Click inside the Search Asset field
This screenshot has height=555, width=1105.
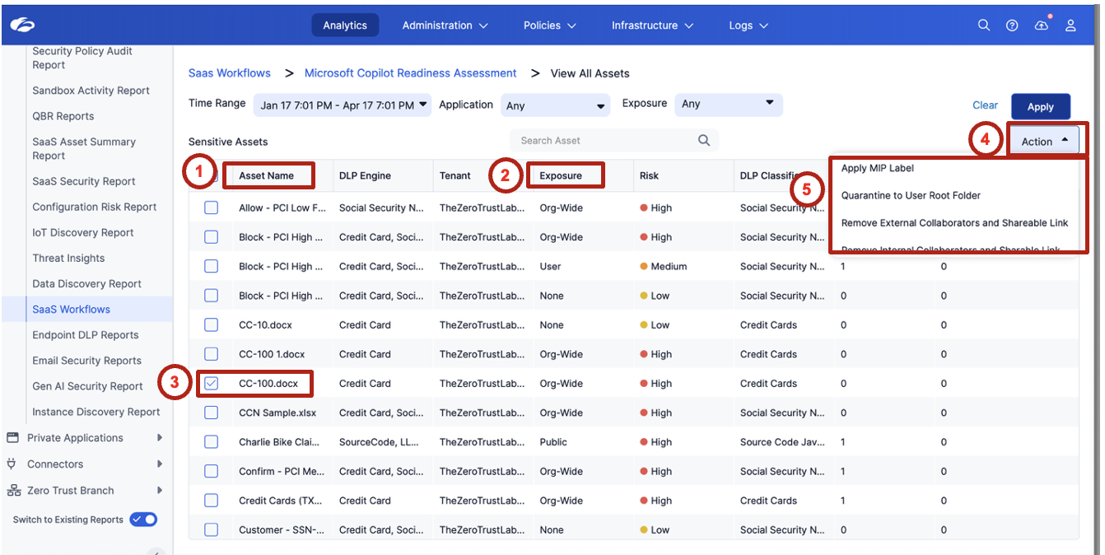(x=601, y=141)
